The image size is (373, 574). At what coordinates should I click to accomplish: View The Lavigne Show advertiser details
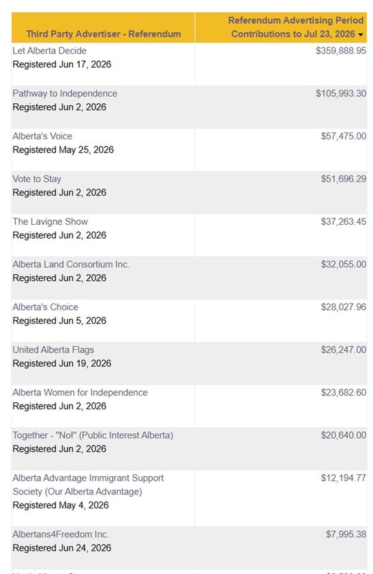coord(50,222)
